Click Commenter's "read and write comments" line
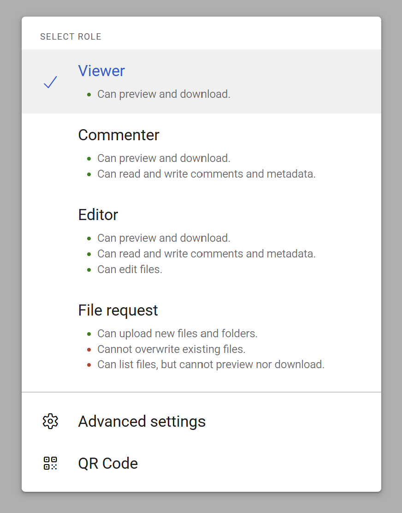The width and height of the screenshot is (402, 513). pos(206,174)
